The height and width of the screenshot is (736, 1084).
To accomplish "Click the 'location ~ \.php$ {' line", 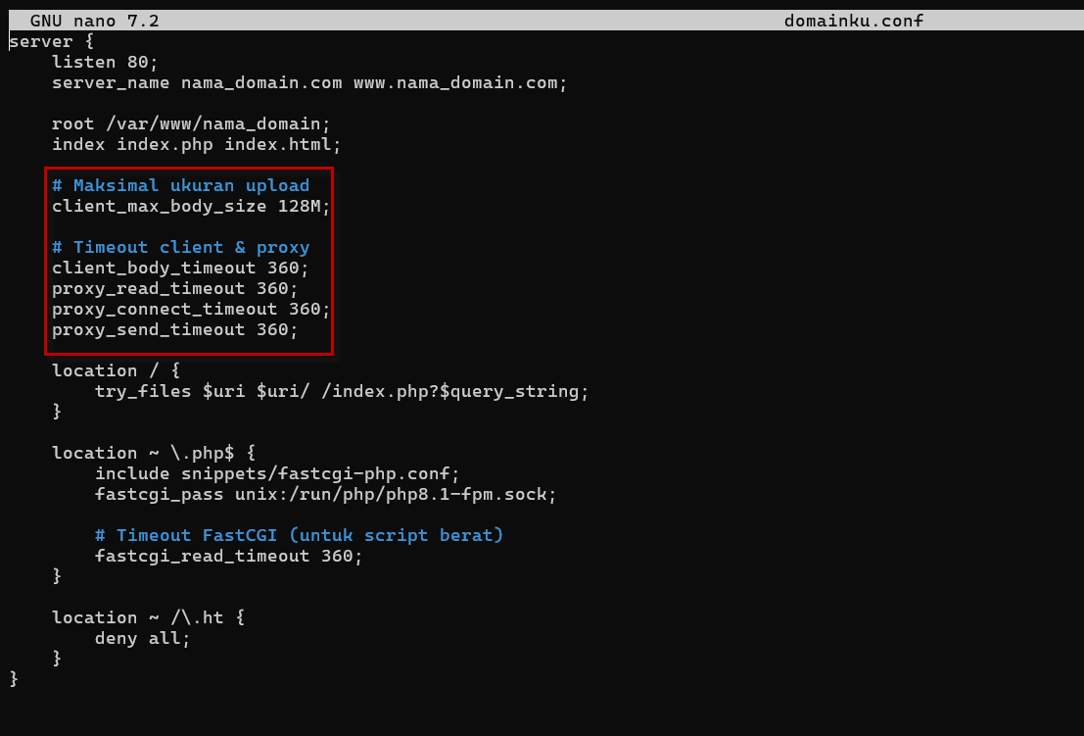I will [153, 453].
